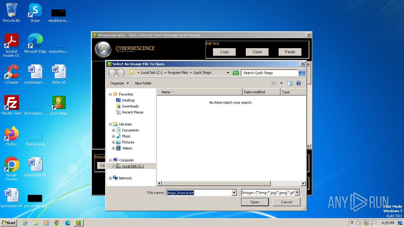Open Google Chrome desktop shortcut

11,169
